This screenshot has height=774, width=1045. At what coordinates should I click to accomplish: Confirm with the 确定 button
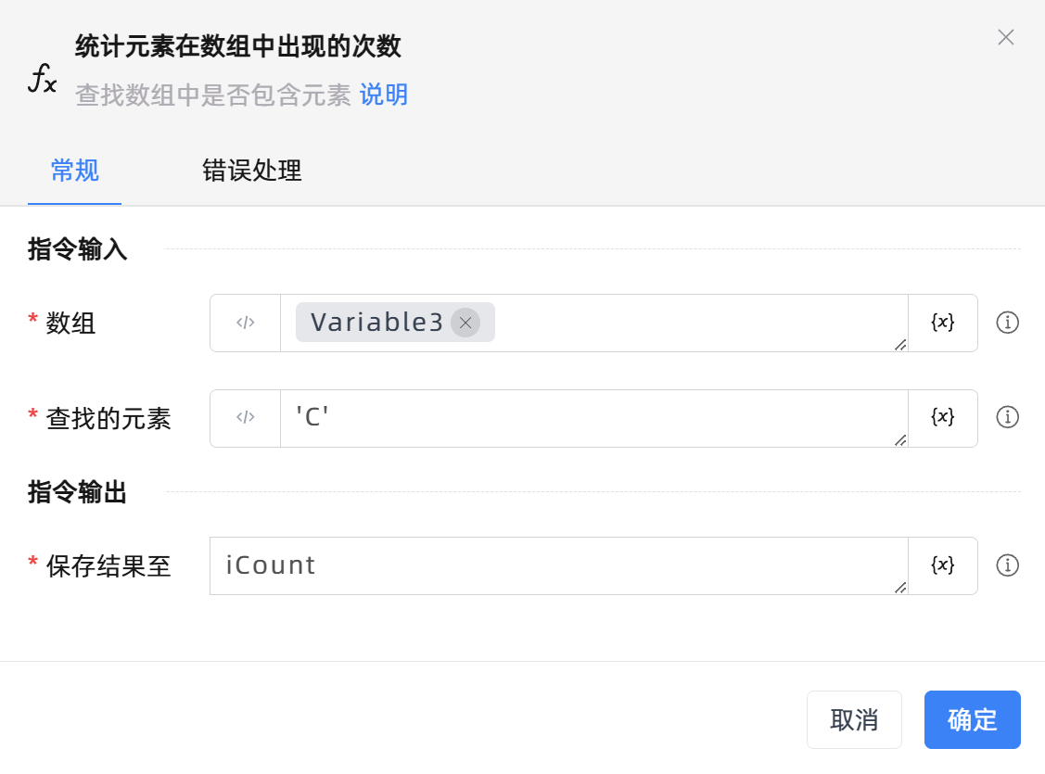(972, 719)
